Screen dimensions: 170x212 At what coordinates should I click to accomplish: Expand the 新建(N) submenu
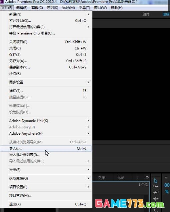click(x=46, y=14)
